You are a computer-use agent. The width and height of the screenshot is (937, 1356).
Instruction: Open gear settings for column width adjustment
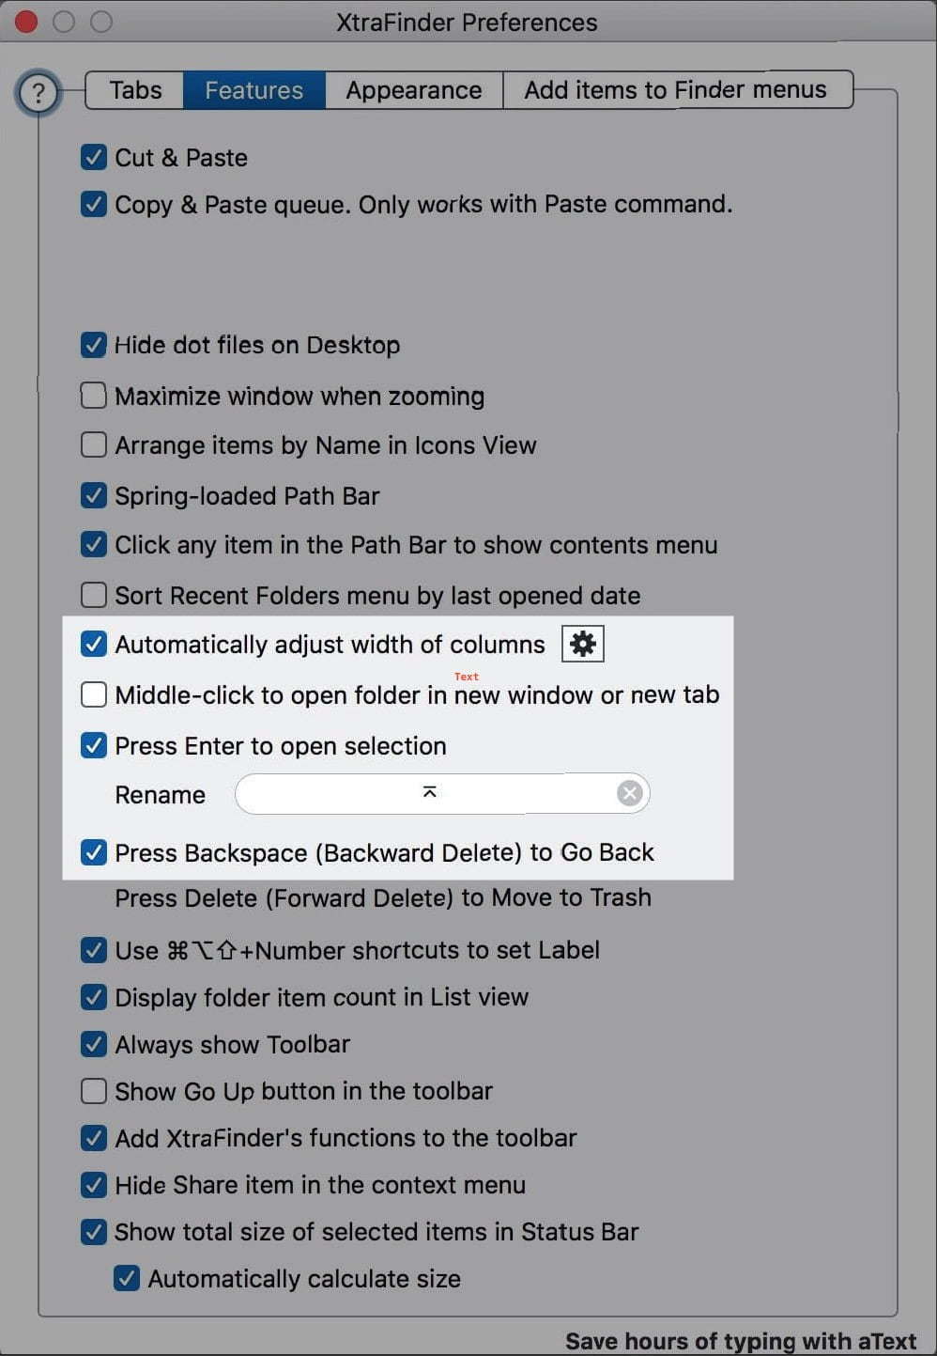pos(582,645)
